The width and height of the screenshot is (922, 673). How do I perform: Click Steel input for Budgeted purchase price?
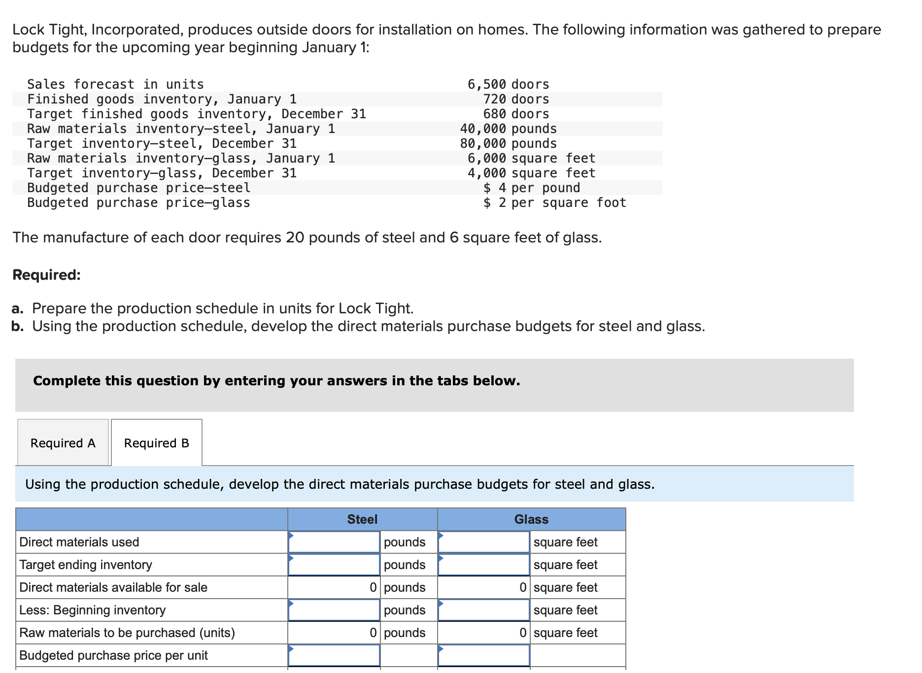coord(334,655)
